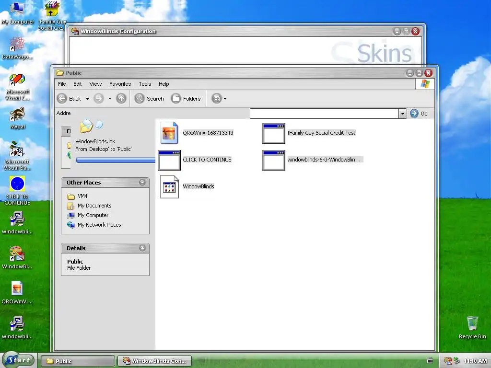Select upper windowbli... installer desktop icon
The image size is (491, 368).
pyautogui.click(x=17, y=223)
